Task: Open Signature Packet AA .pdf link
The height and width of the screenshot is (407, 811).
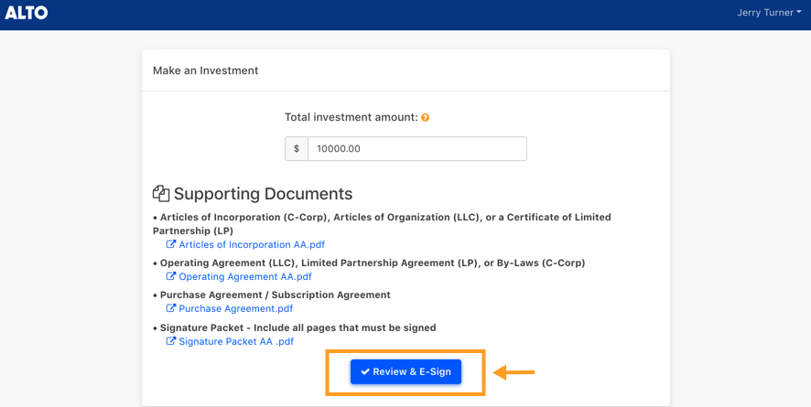Action: 236,341
